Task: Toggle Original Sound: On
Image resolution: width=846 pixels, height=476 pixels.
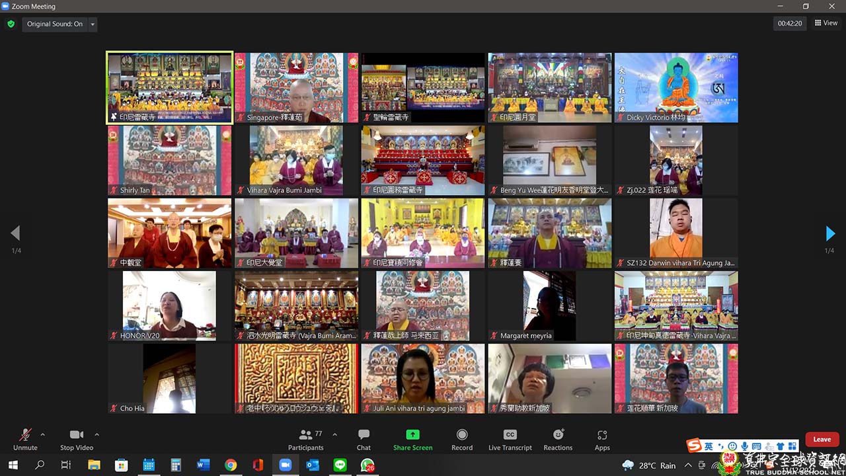Action: (55, 24)
